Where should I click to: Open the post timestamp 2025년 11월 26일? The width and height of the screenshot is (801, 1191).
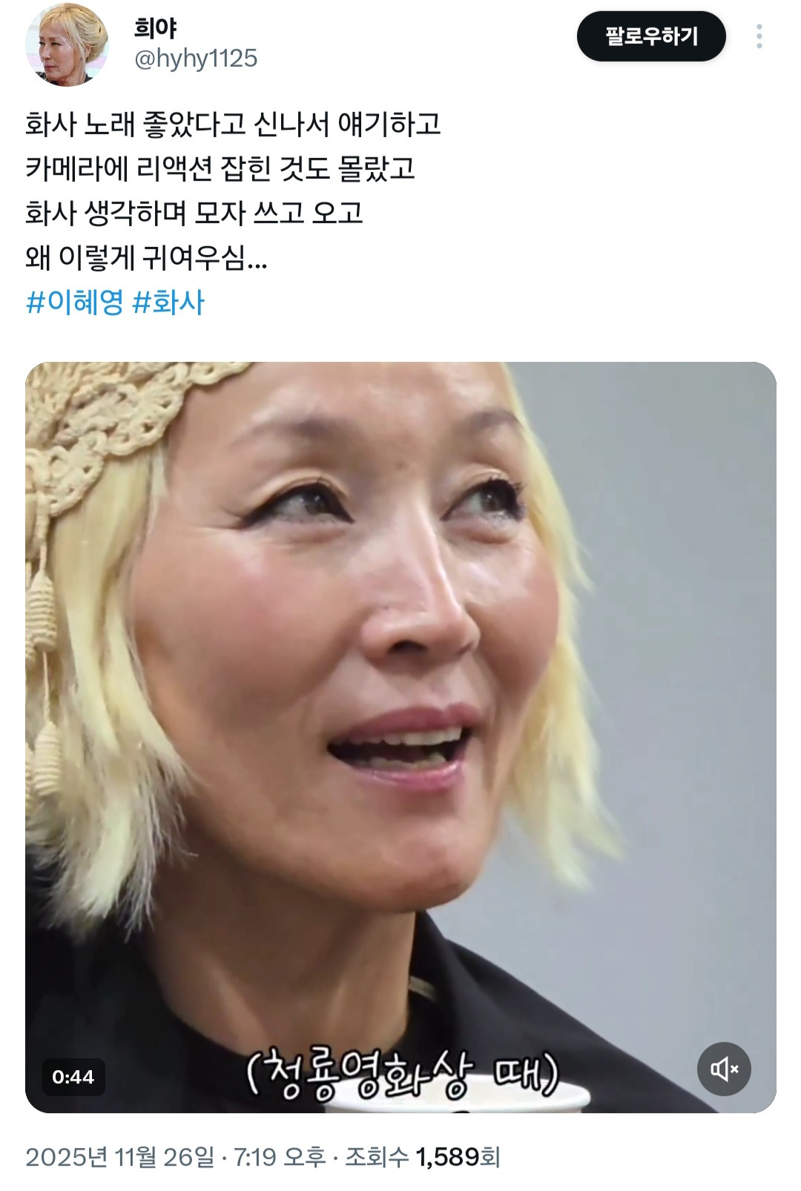pos(119,1157)
